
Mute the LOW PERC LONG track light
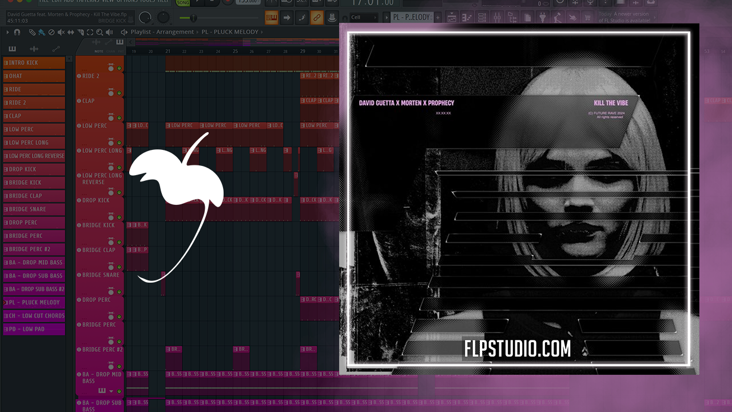pyautogui.click(x=120, y=168)
